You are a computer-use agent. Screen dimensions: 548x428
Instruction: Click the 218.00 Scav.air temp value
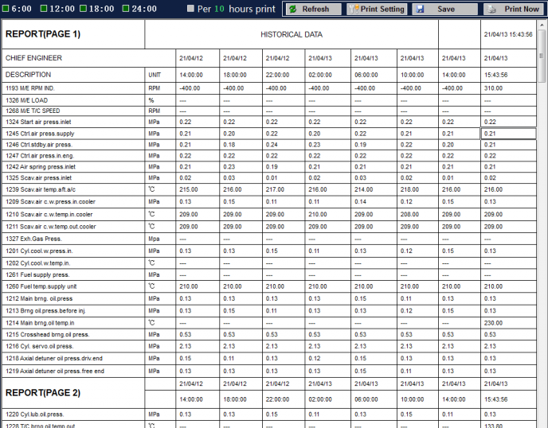point(409,189)
